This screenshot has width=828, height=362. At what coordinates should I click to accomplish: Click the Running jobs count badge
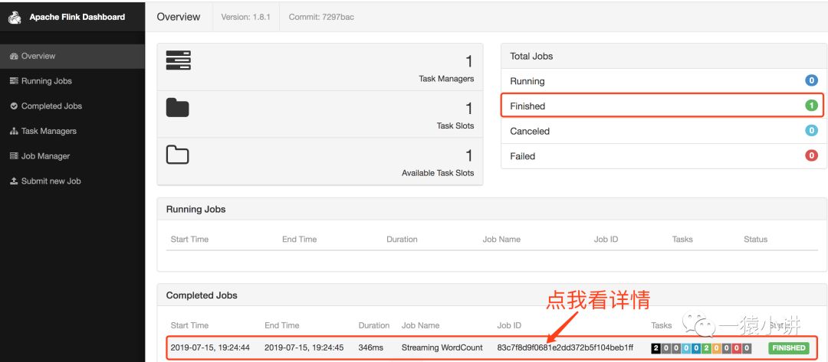click(x=811, y=80)
